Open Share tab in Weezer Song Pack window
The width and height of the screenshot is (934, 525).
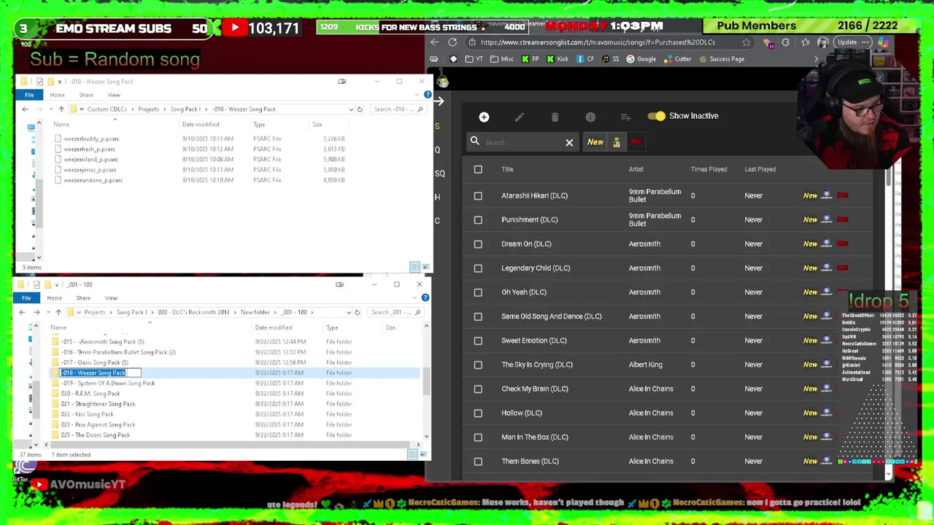tap(86, 95)
